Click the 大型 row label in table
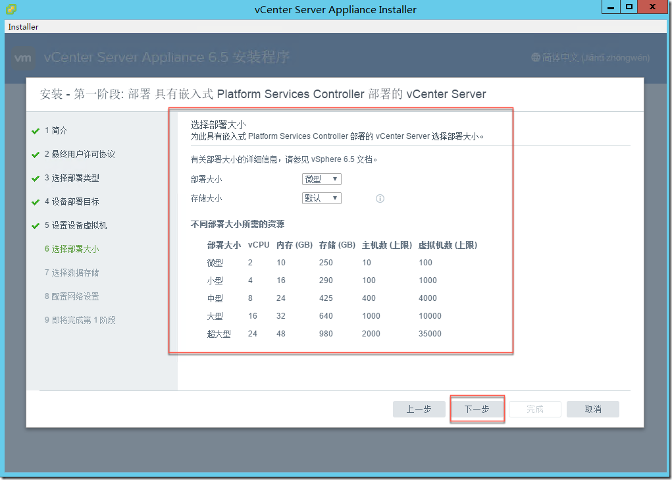The height and width of the screenshot is (480, 672). tap(215, 316)
